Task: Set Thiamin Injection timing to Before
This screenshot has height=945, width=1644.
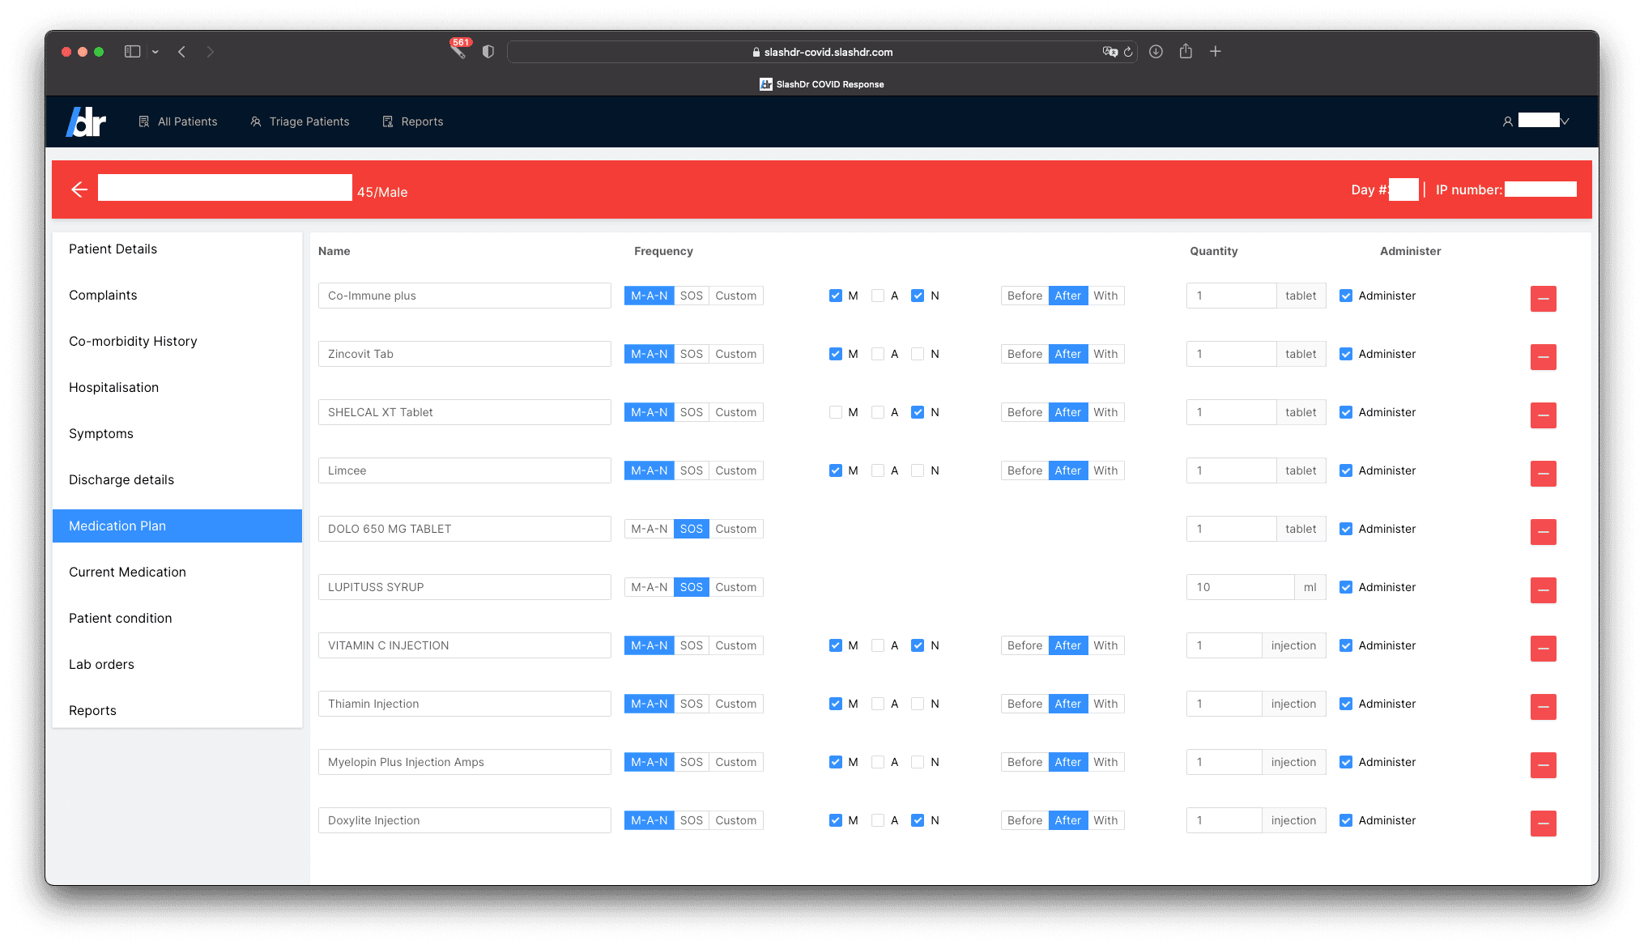Action: coord(1024,704)
